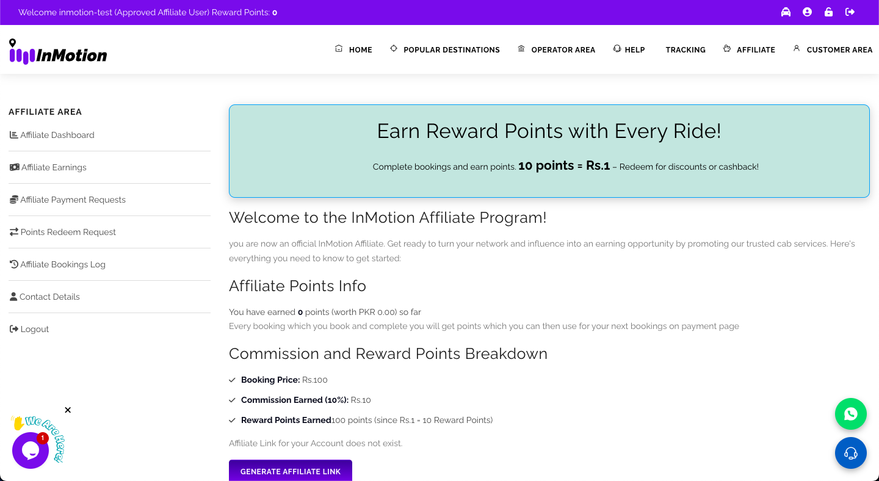This screenshot has width=879, height=481.
Task: Open the purple live chat widget
Action: click(x=30, y=450)
